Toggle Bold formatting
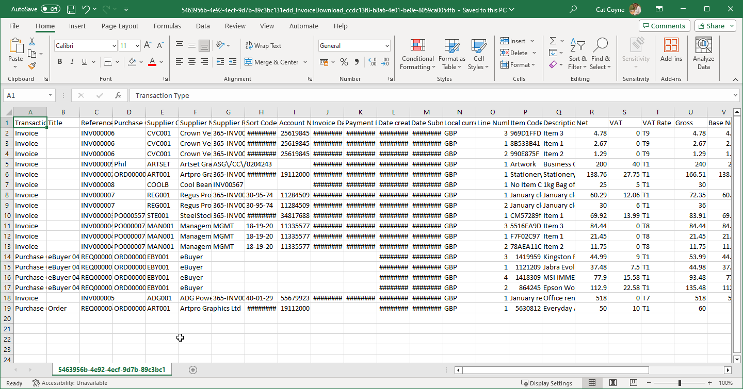This screenshot has height=389, width=743. (59, 62)
